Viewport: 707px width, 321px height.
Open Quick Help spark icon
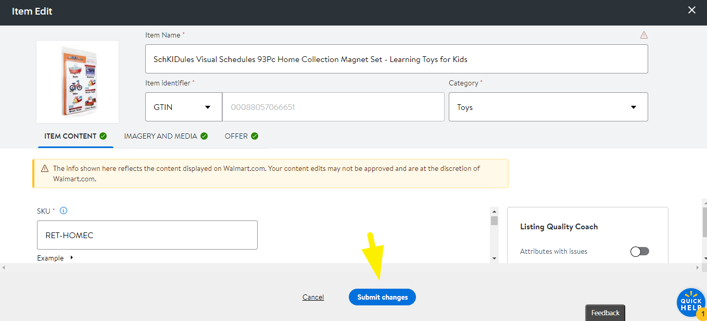pos(691,303)
